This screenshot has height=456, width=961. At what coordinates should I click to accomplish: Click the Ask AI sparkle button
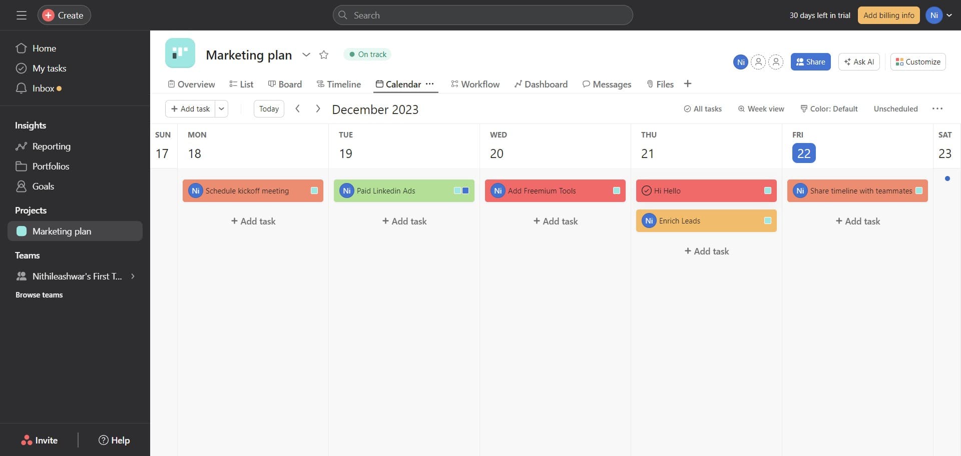(858, 61)
